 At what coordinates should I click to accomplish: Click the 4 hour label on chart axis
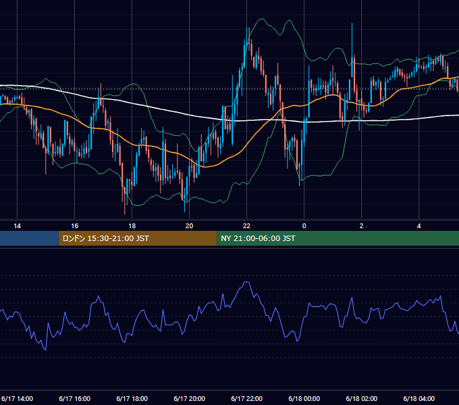point(419,226)
